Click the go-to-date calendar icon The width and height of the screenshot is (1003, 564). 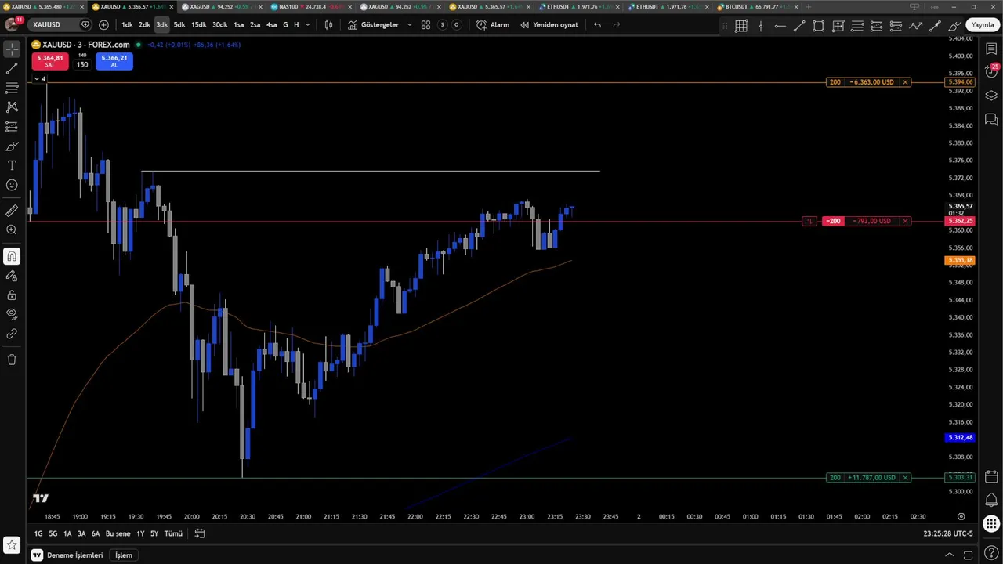pyautogui.click(x=200, y=533)
